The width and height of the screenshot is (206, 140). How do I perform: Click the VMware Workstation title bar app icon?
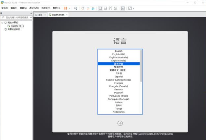(2, 3)
